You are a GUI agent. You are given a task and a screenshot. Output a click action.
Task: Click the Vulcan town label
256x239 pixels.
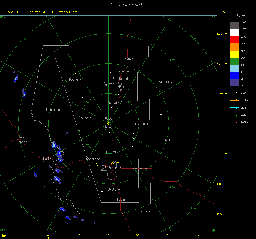(x=145, y=211)
